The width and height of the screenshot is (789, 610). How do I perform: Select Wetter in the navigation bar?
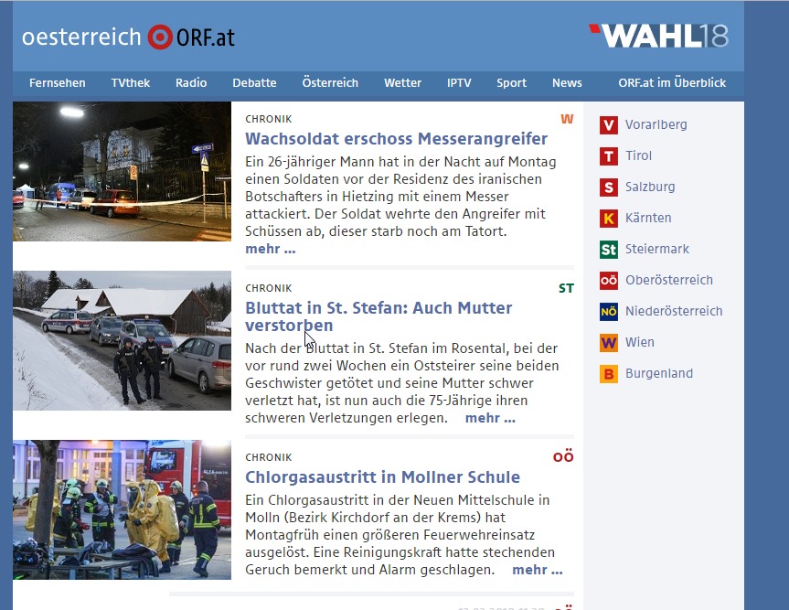402,83
